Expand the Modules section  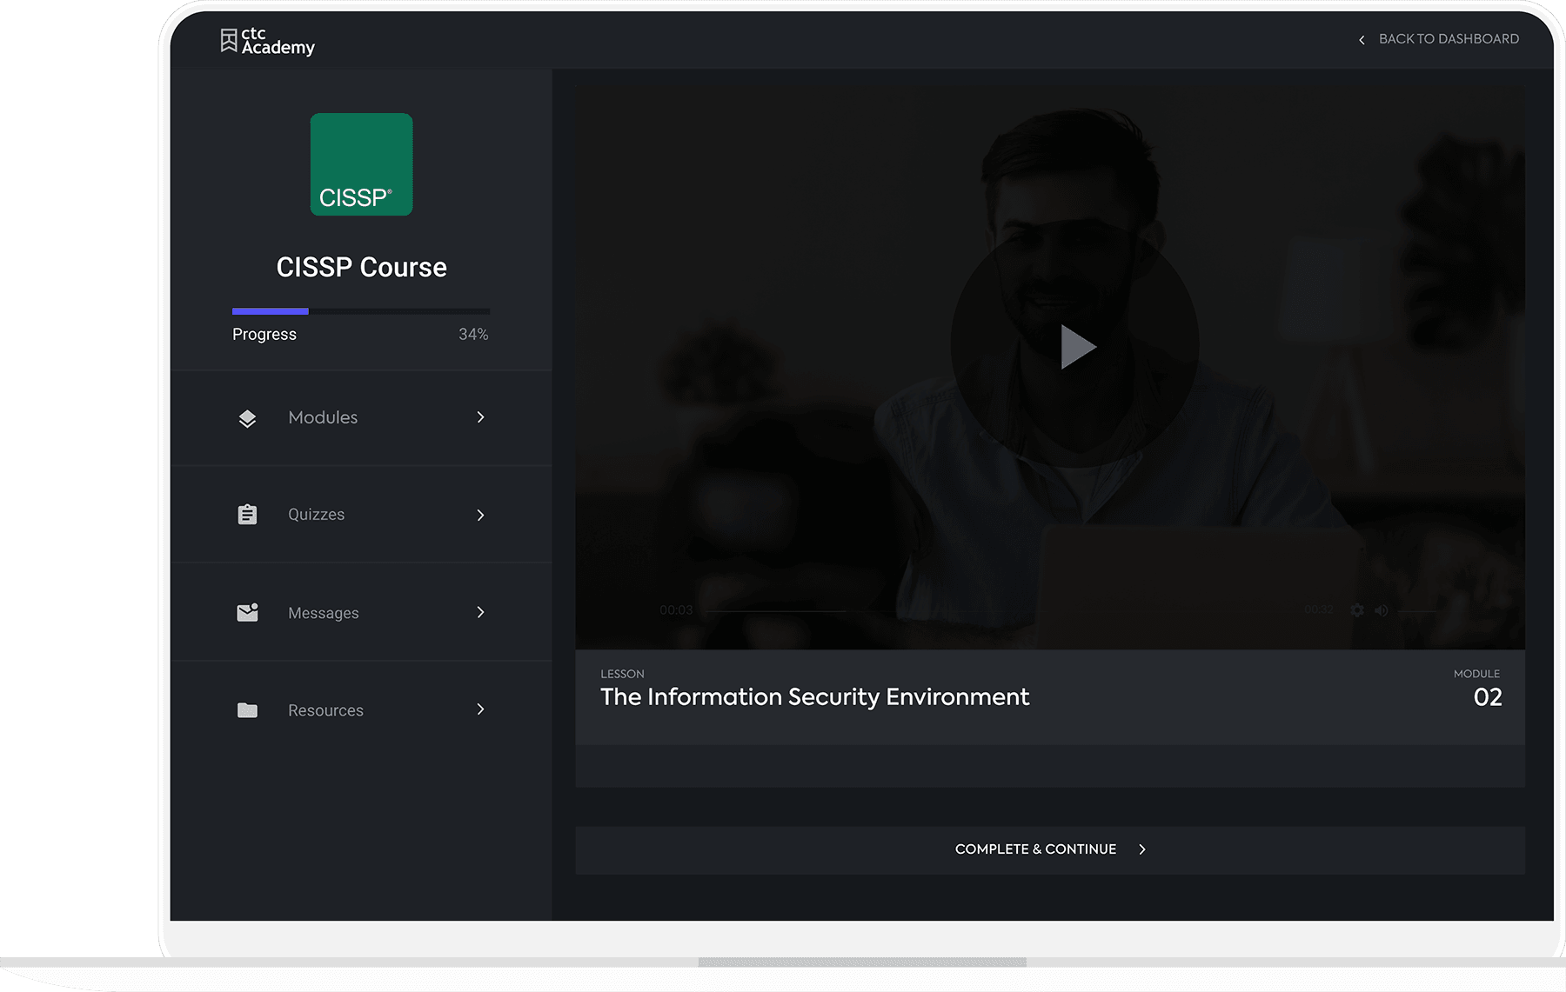(x=480, y=417)
